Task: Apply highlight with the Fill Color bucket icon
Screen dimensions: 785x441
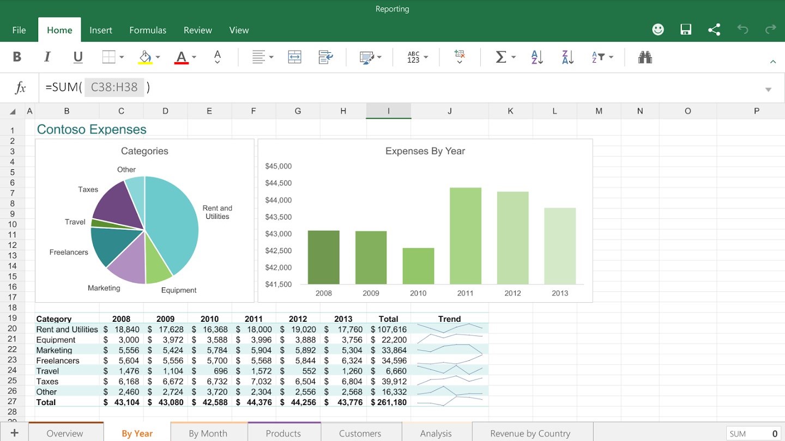Action: [144, 57]
